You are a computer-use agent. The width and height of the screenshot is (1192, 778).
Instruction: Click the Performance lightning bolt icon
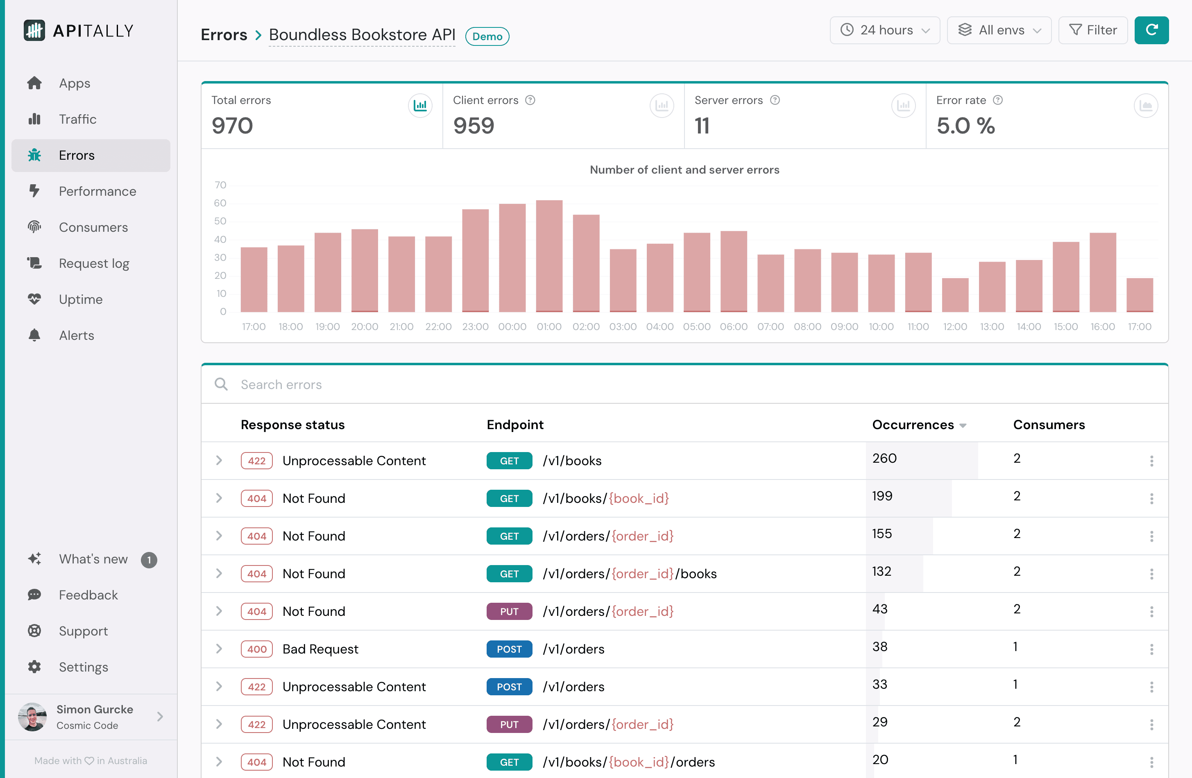pos(34,191)
